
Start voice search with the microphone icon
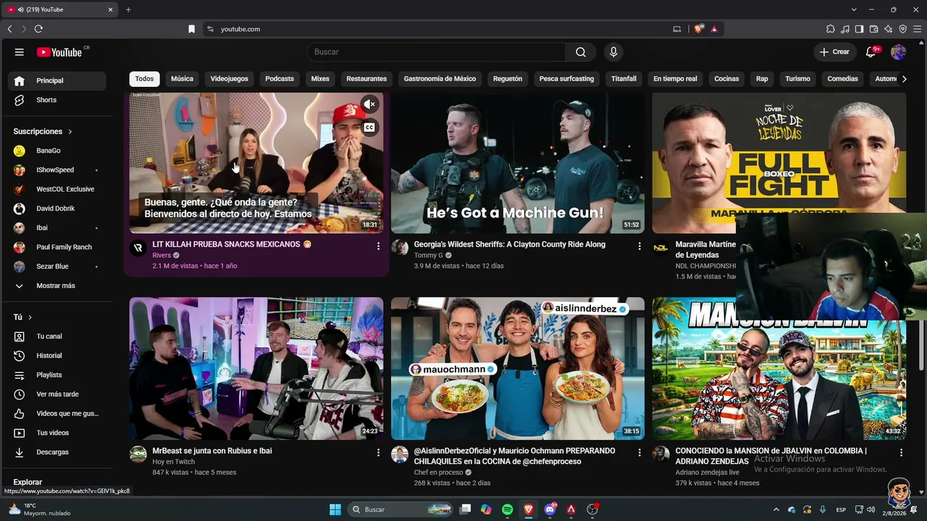coord(613,52)
